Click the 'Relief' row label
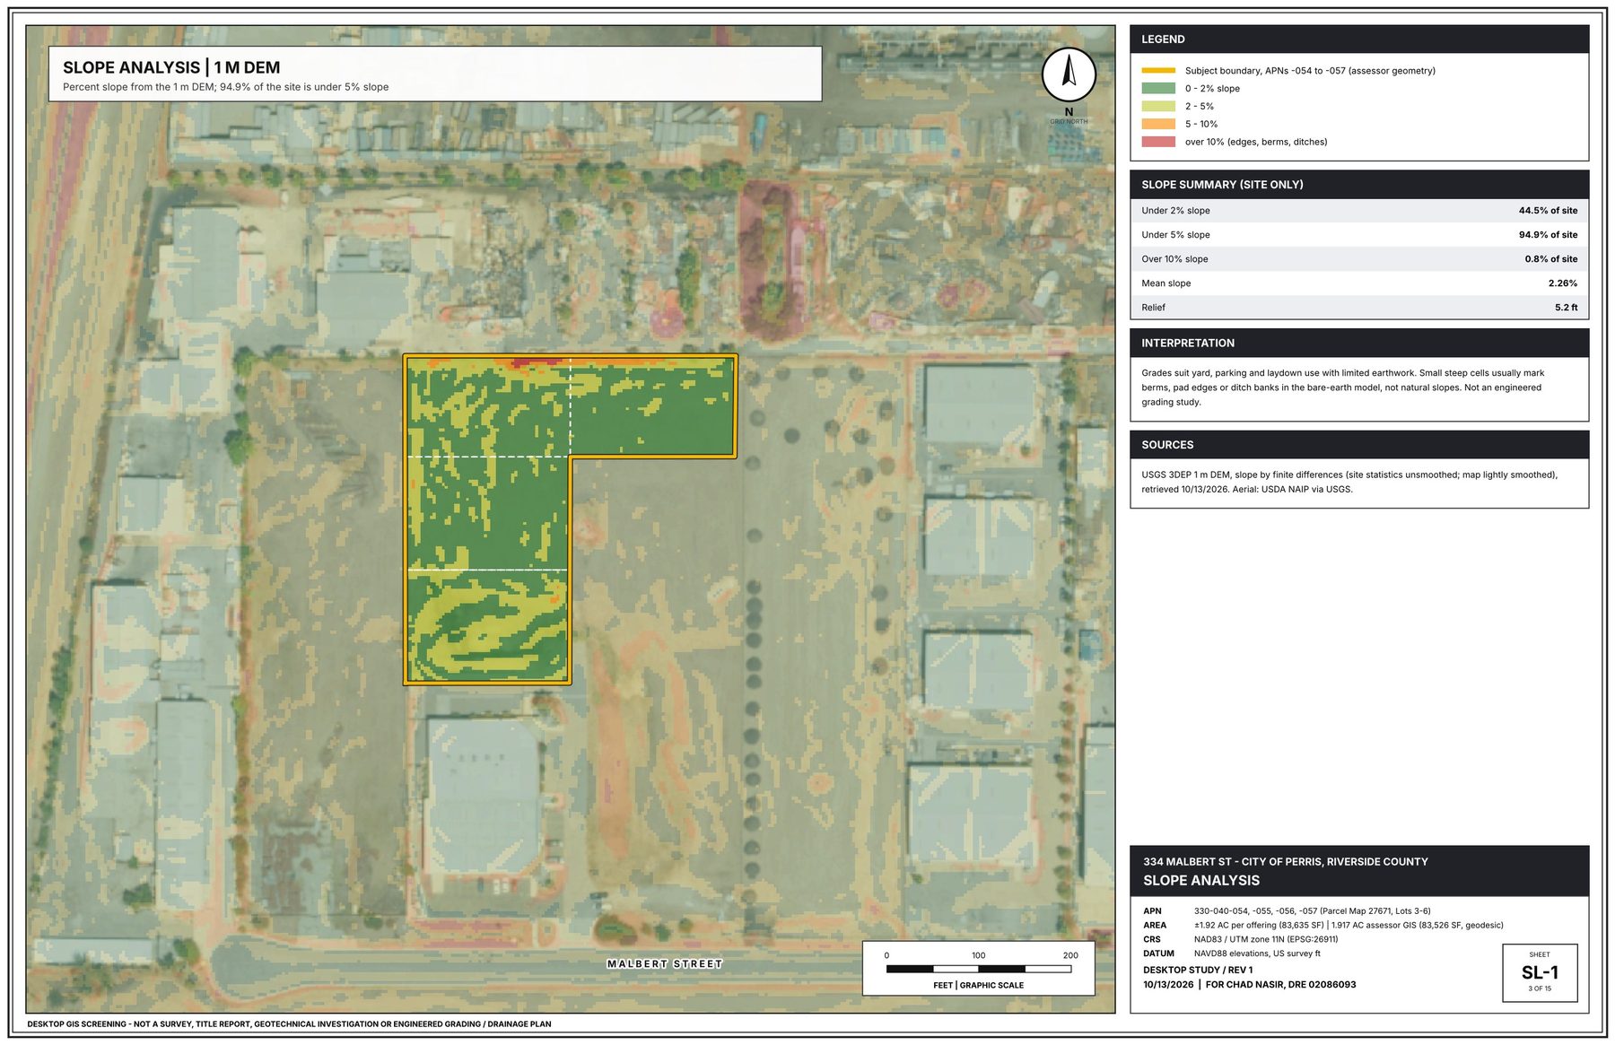The height and width of the screenshot is (1045, 1615). pos(1153,308)
